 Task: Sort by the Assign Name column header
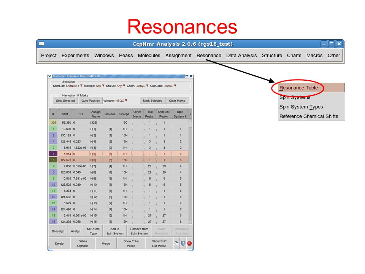[96, 114]
